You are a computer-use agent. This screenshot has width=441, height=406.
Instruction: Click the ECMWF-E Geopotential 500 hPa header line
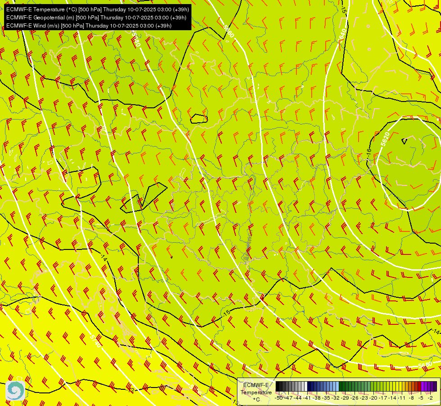96,18
